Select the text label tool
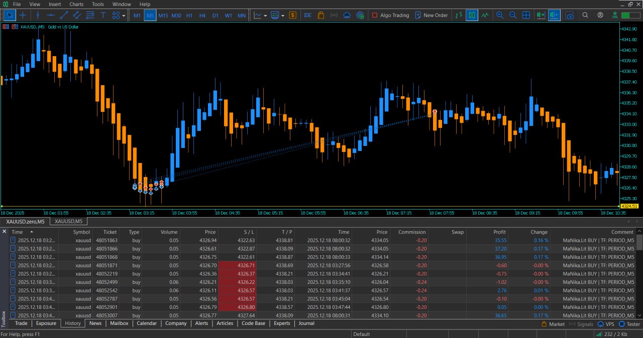Screen dimensions: 643x338 click(x=103, y=16)
